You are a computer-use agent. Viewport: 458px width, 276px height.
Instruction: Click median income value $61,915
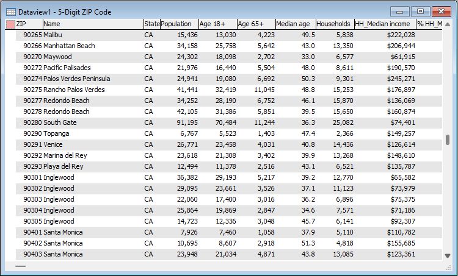[403, 57]
